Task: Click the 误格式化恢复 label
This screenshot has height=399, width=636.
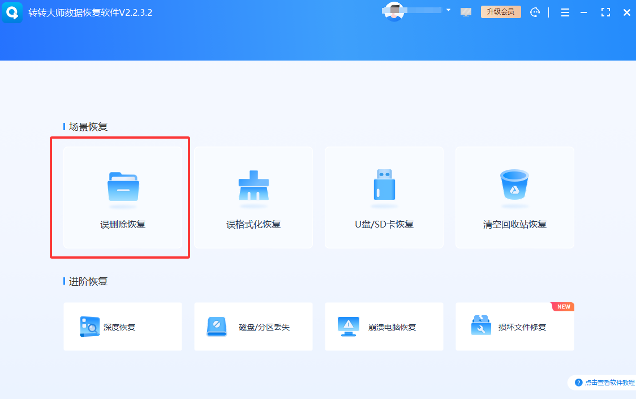Action: click(x=253, y=225)
